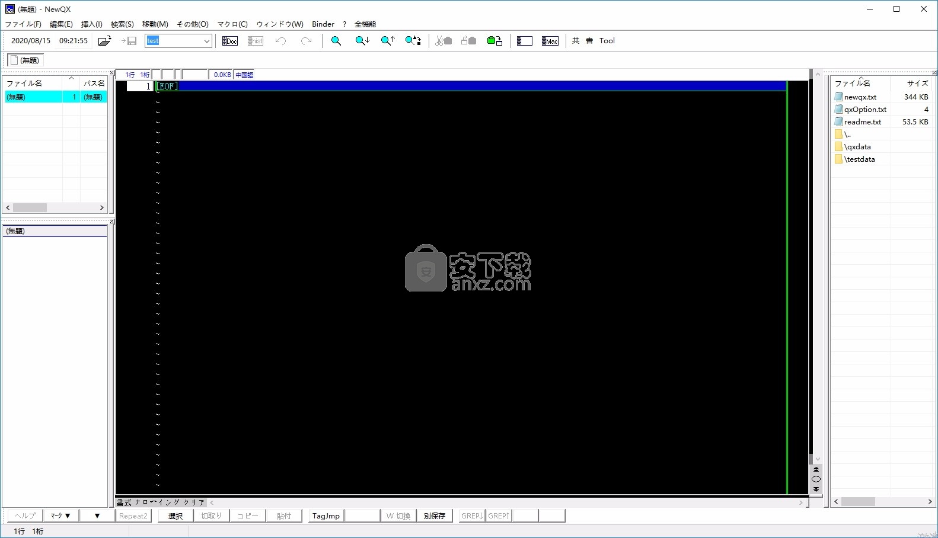Click the 共 toolbar button
Viewport: 938px width, 538px height.
pyautogui.click(x=576, y=41)
